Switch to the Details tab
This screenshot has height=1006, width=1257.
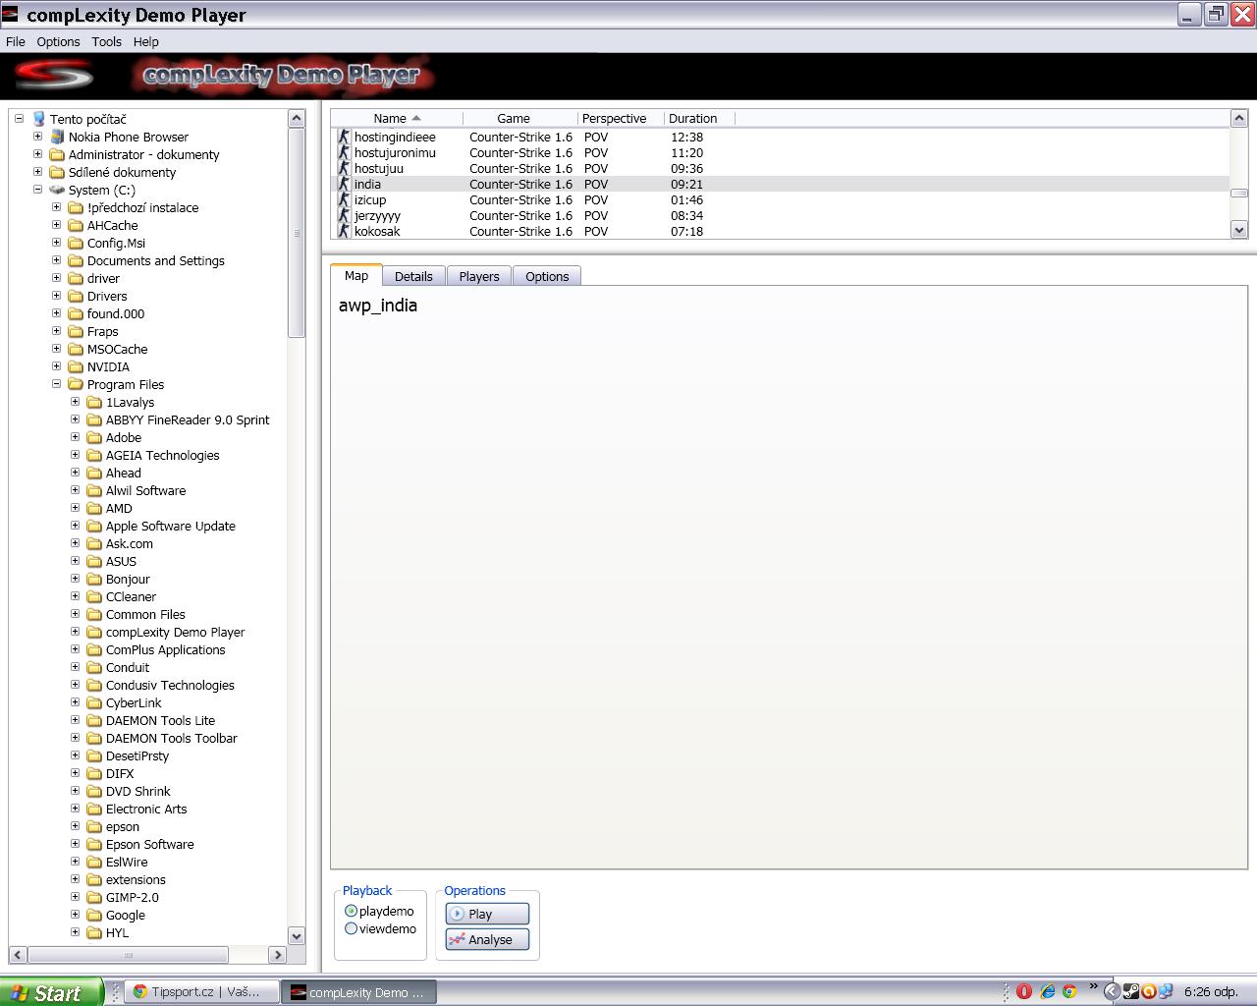click(413, 276)
